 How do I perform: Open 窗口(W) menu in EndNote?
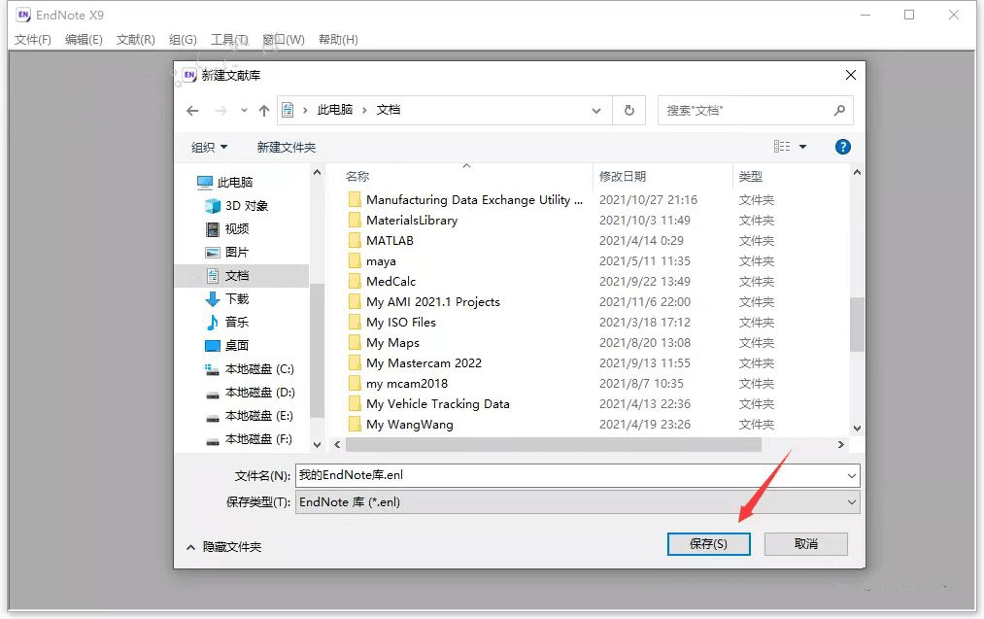coord(284,40)
